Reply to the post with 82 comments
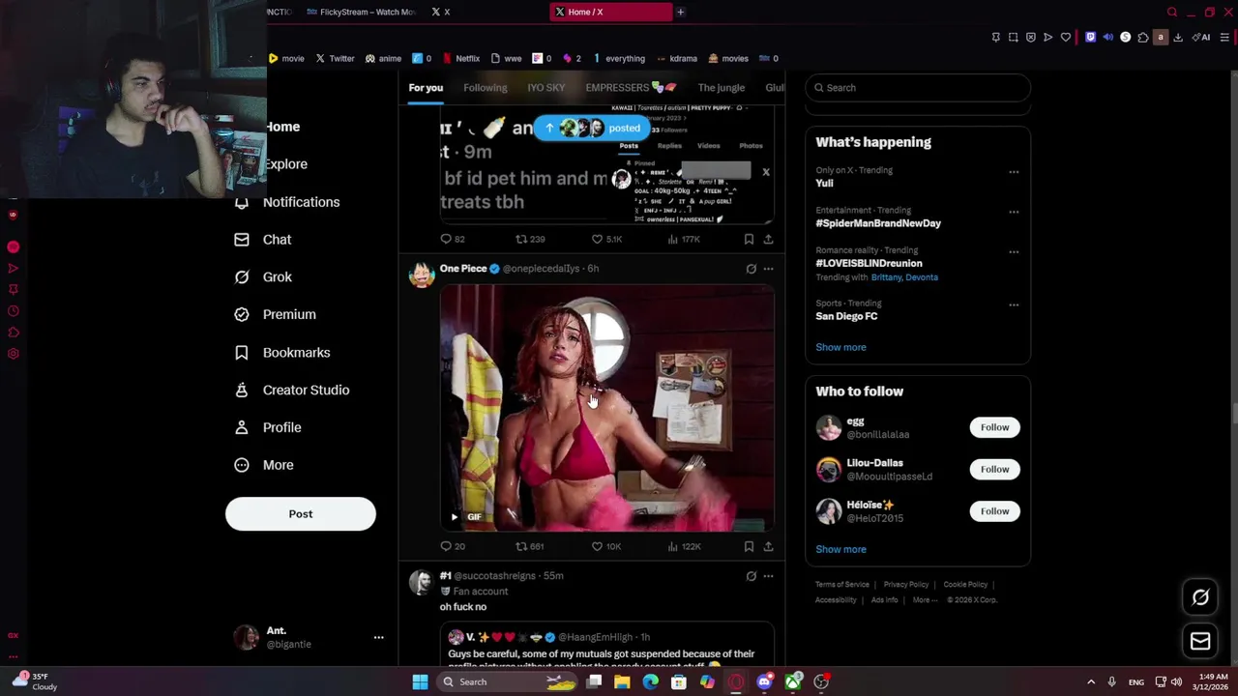1238x696 pixels. click(x=453, y=239)
